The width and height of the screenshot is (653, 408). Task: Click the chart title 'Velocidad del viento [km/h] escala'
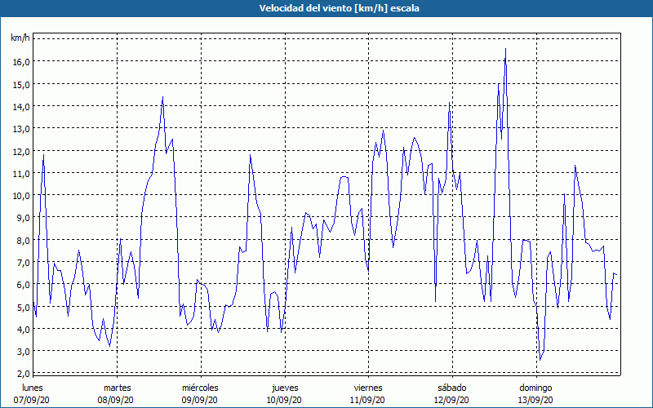pyautogui.click(x=339, y=8)
